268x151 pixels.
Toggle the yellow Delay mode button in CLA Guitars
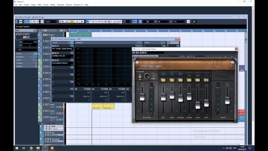[x=198, y=80]
